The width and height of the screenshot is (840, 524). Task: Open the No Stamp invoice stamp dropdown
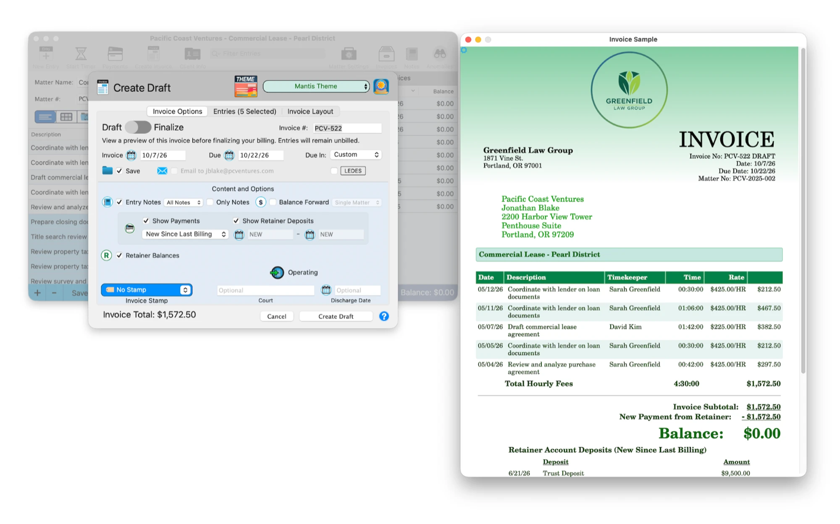coord(146,290)
